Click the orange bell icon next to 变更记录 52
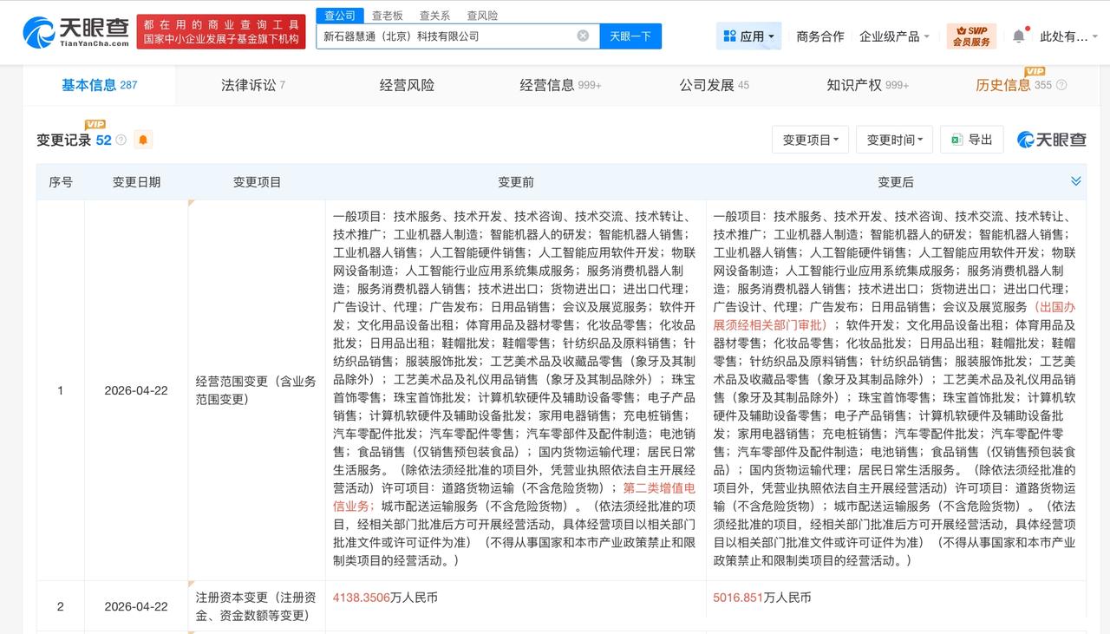1110x634 pixels. pos(143,140)
